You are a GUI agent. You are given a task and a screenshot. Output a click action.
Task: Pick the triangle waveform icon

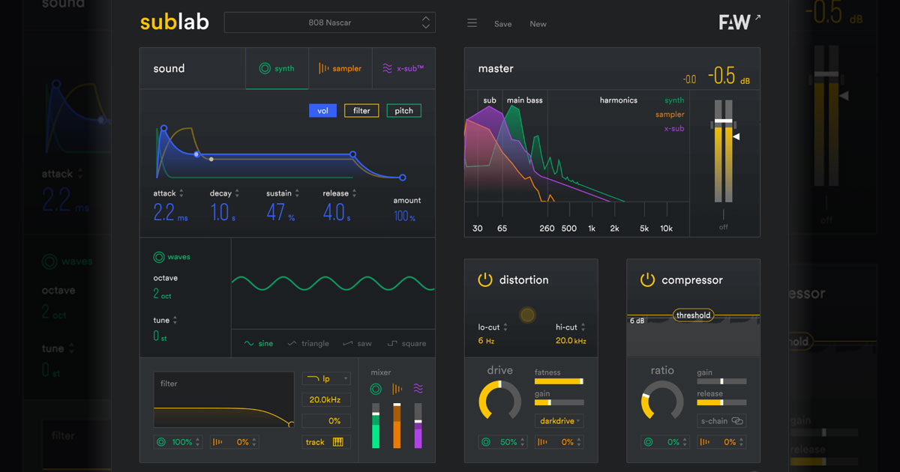(292, 344)
